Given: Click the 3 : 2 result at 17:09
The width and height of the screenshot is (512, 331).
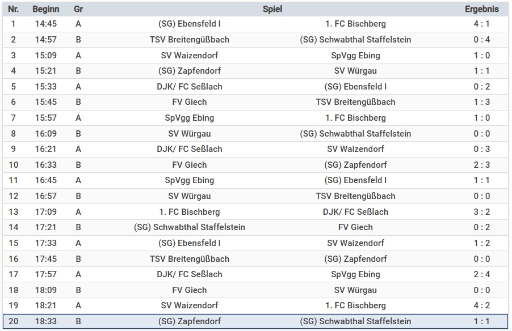Looking at the screenshot, I should click(x=481, y=212).
